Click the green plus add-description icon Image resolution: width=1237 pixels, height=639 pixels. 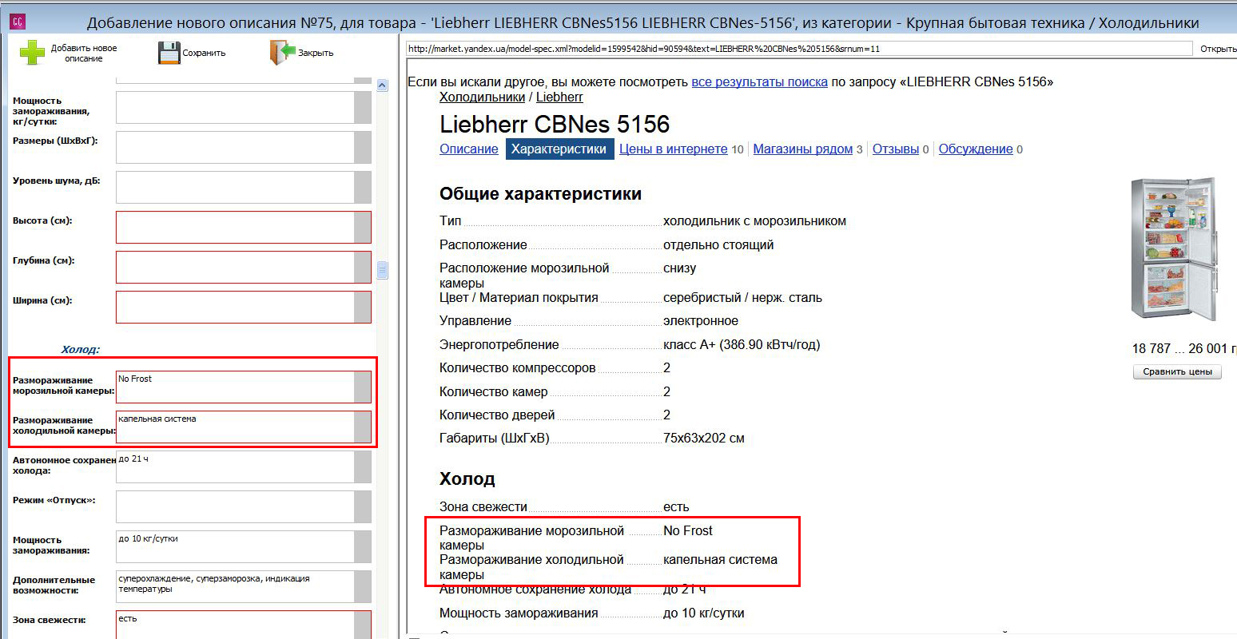pyautogui.click(x=33, y=53)
